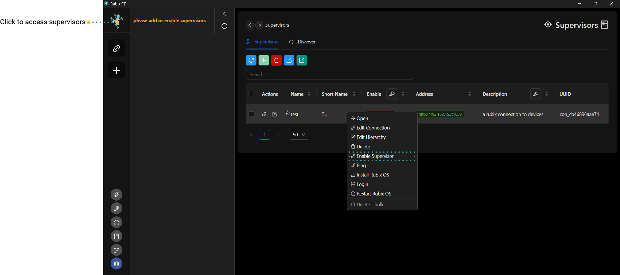Click the teal export toolbar button
This screenshot has height=275, width=620.
coord(302,60)
